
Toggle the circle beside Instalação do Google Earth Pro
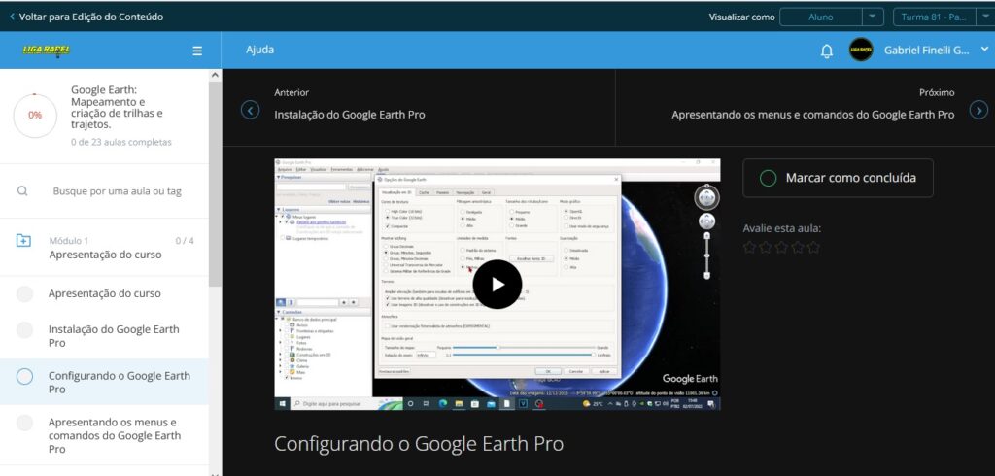24,330
